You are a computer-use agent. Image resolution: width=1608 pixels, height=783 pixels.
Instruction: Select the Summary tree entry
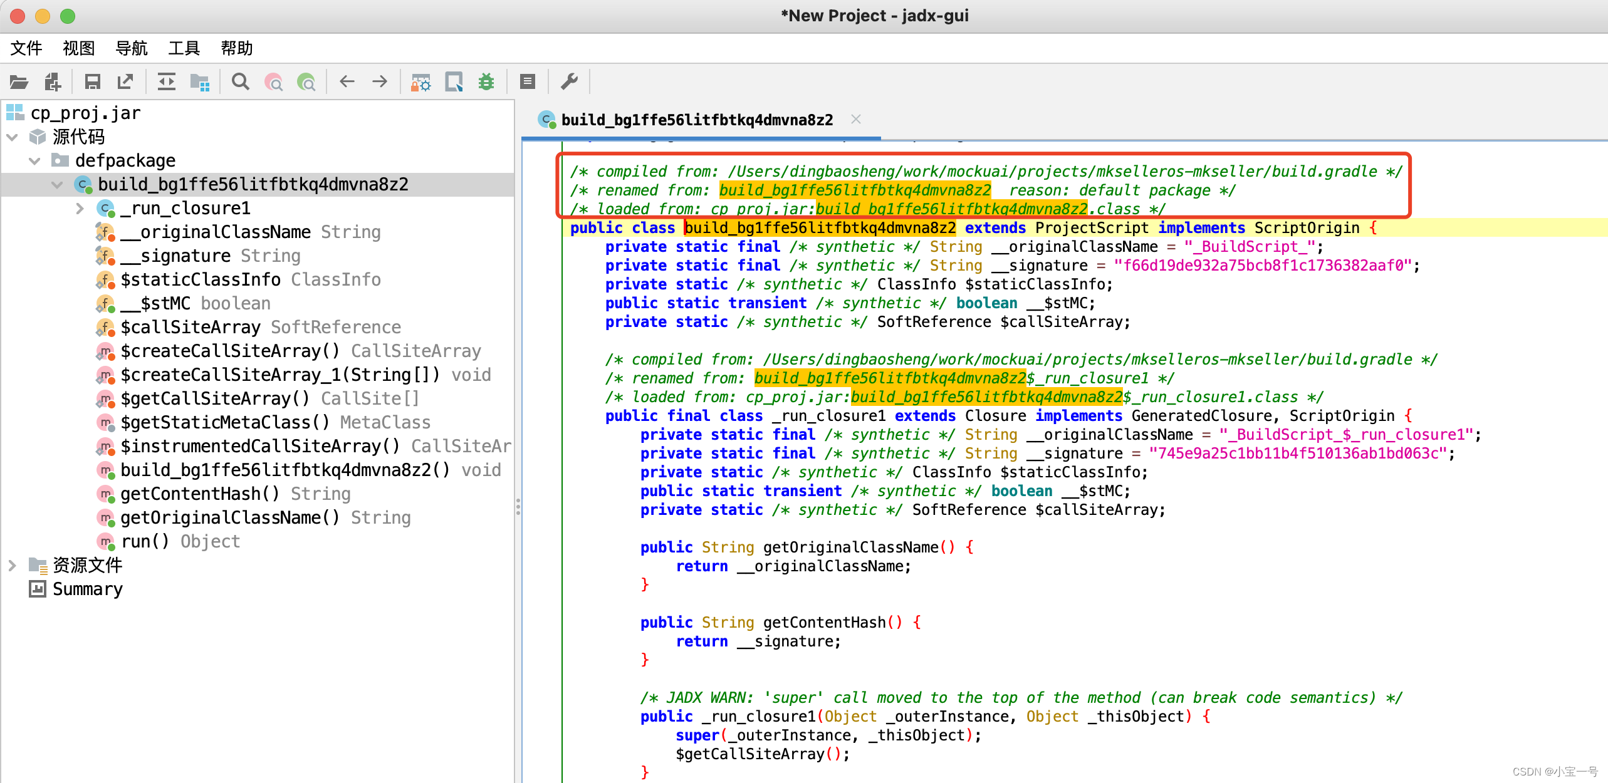(87, 589)
